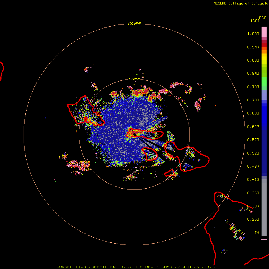Click the 0.253 legend value
269x269 pixels.
click(x=253, y=219)
